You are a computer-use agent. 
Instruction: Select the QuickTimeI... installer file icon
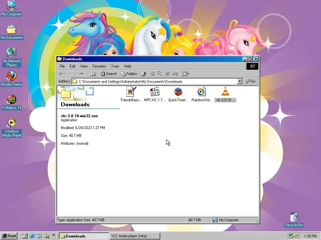pyautogui.click(x=178, y=92)
